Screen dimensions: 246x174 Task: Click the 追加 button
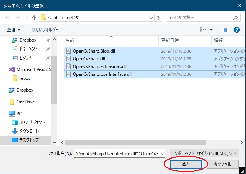tap(186, 164)
